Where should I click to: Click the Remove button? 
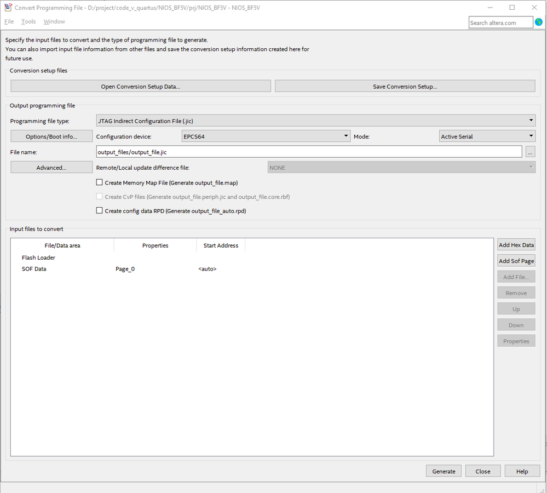[x=516, y=293]
